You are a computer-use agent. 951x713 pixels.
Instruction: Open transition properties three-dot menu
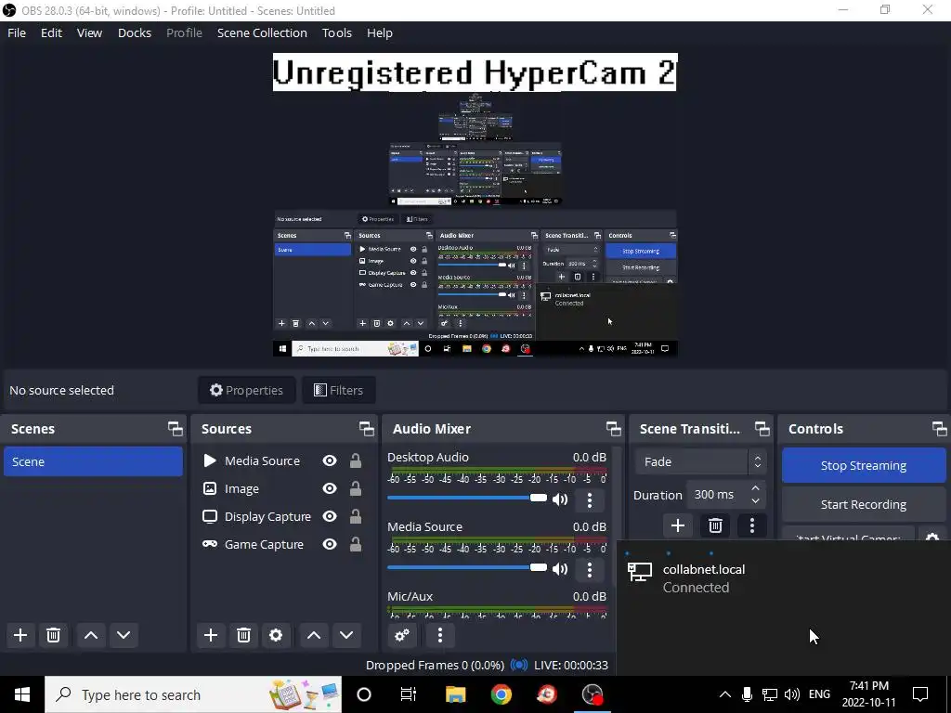pos(752,525)
